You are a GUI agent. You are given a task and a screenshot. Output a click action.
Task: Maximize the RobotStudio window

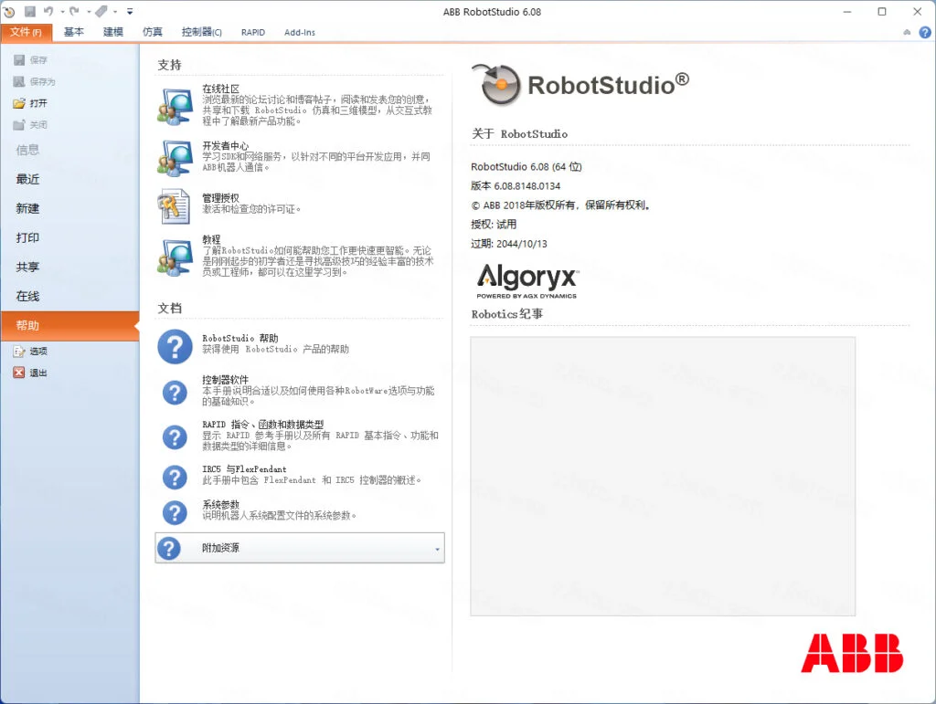click(x=882, y=11)
